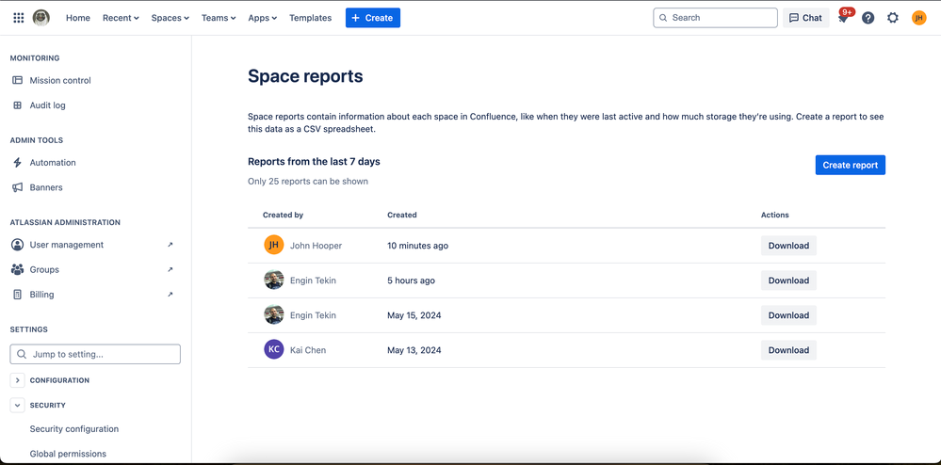The image size is (941, 465).
Task: Download Engin Tekin's report from 5 hours ago
Action: (788, 281)
